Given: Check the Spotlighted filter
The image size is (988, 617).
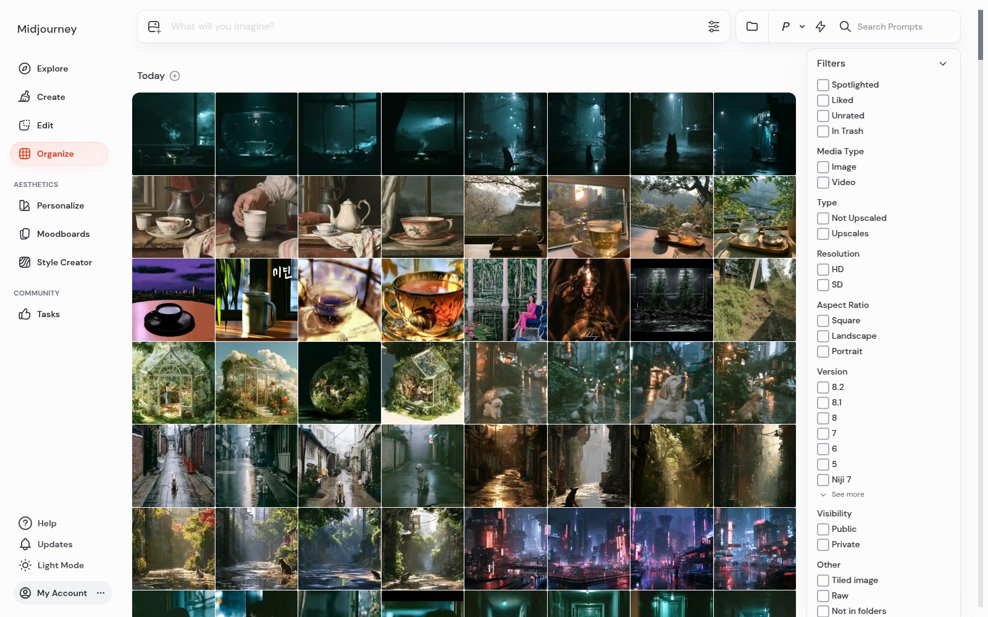Looking at the screenshot, I should point(823,85).
